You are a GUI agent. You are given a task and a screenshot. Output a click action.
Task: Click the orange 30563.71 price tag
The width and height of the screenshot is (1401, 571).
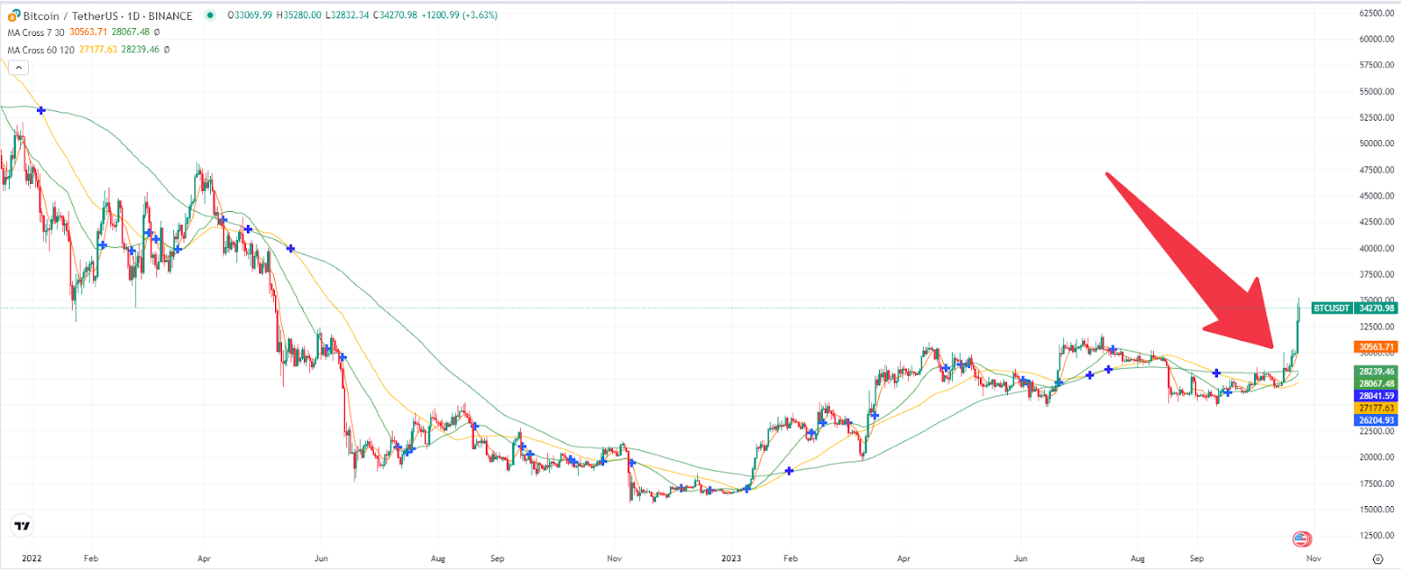(x=1376, y=347)
